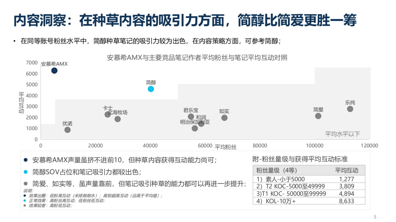The image size is (396, 222).
Task: Select the 卡士 data point
Action: tap(107, 114)
